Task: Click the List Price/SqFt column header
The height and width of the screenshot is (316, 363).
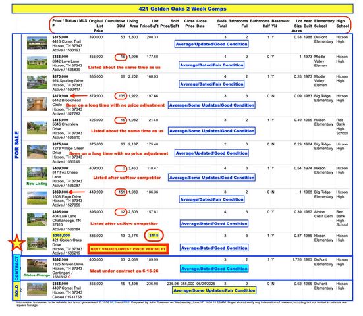Action: [x=150, y=23]
